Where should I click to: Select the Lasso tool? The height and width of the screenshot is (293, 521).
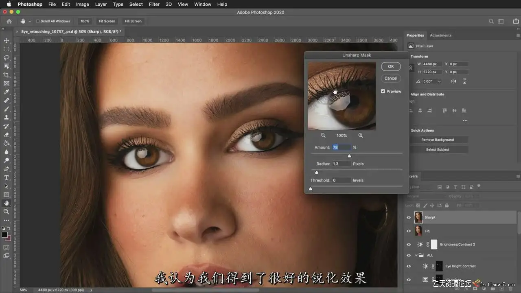pos(7,58)
